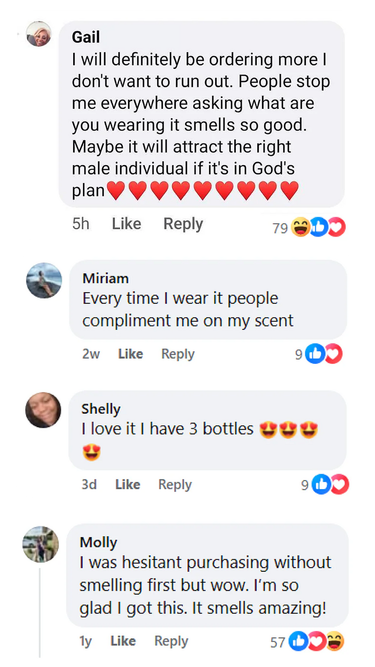The image size is (375, 667).
Task: Click the name Molly on last comment
Action: point(98,542)
